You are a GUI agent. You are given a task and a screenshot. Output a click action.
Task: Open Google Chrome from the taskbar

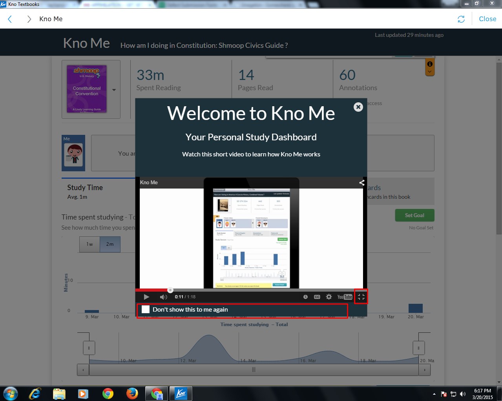tap(108, 394)
